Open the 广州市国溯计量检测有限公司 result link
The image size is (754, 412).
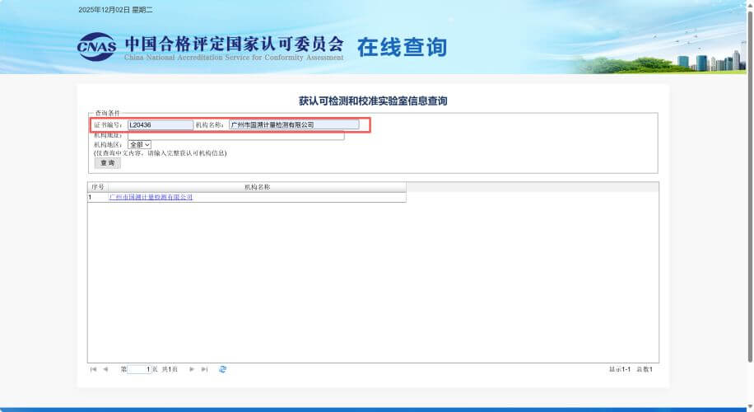(x=151, y=198)
